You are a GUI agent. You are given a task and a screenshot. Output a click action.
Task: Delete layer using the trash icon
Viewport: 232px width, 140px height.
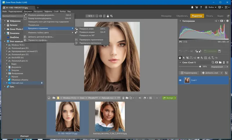[224, 62]
